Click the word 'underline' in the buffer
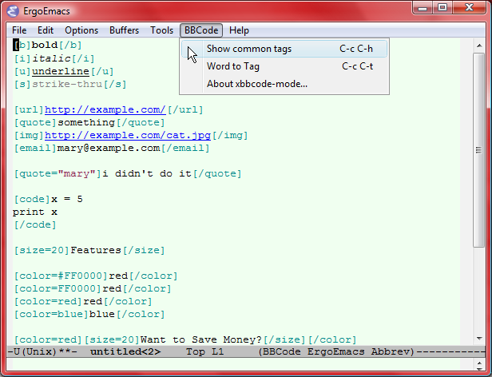 tap(61, 71)
